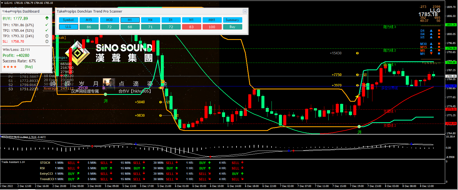
Task: Click the TrendCCI 1 MIN BUY signal
Action: [x=71, y=179]
